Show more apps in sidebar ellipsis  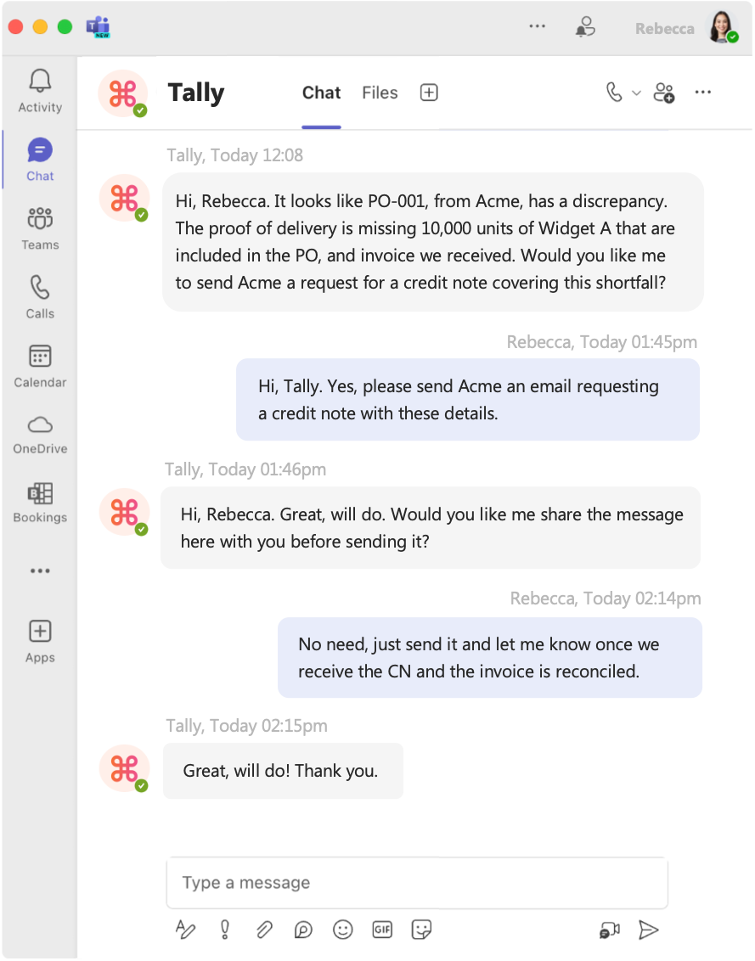tap(40, 571)
